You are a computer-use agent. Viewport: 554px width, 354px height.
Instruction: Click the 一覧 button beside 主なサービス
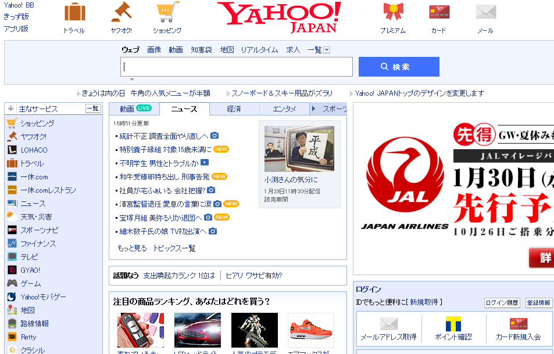coord(93,109)
